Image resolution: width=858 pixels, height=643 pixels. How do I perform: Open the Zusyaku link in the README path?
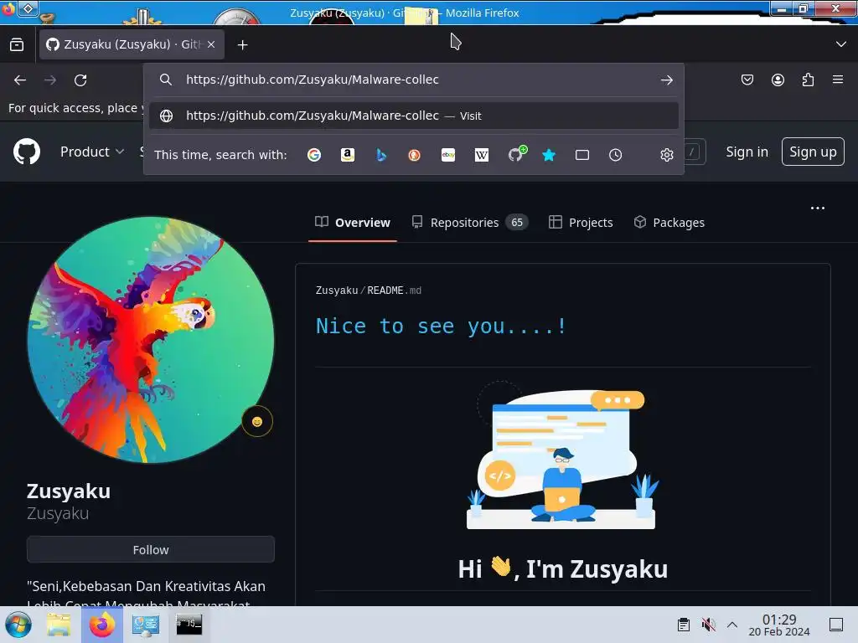(x=337, y=291)
